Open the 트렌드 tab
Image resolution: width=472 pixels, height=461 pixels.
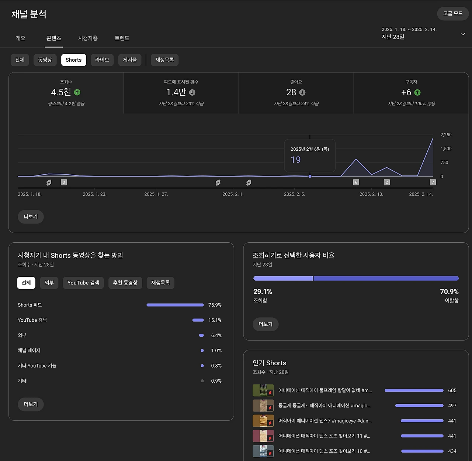coord(122,38)
